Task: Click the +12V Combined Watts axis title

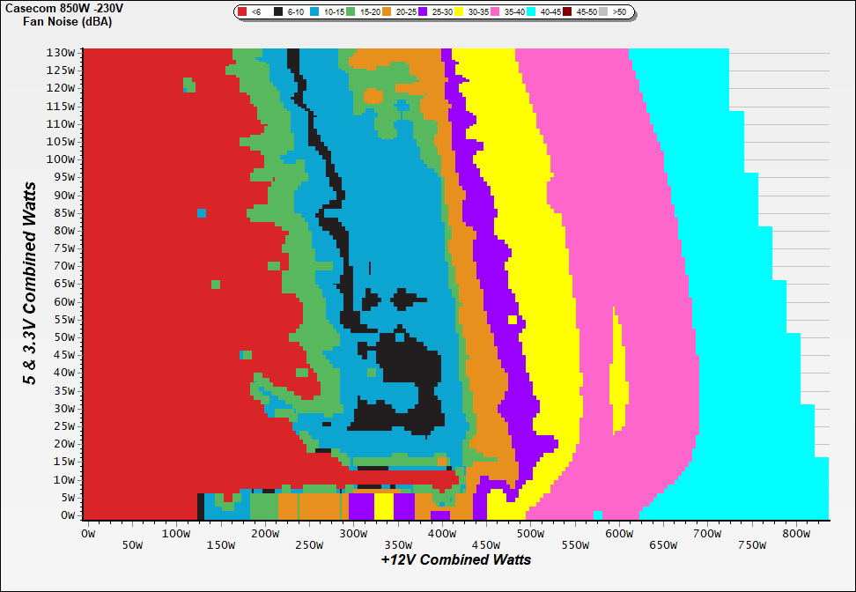Action: 456,559
